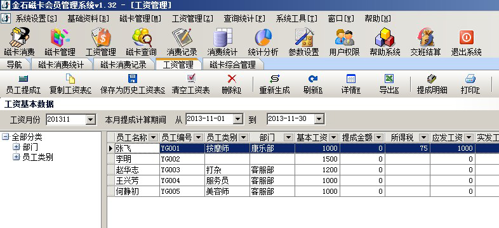Open the 消费记录 toolbar icon
This screenshot has height=228, width=499.
[182, 42]
